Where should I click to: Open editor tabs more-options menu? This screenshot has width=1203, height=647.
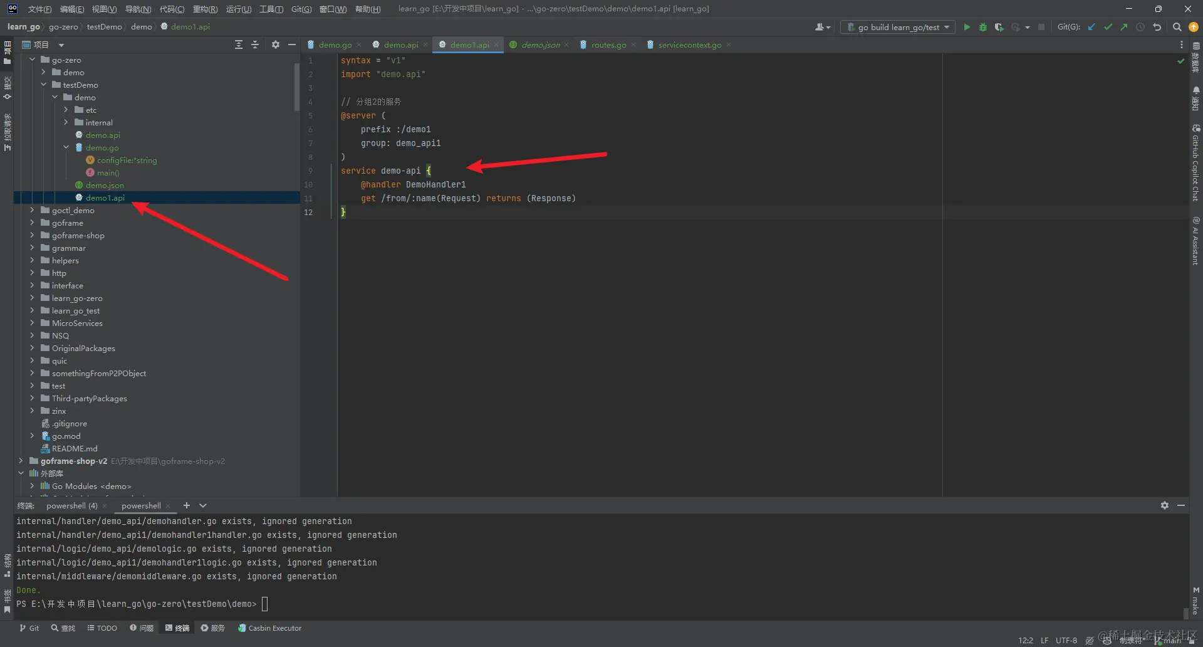pos(1182,45)
